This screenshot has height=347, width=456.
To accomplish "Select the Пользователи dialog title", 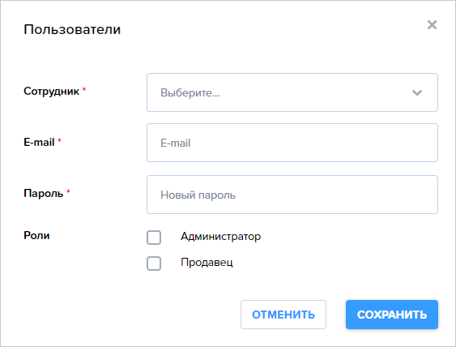I will (x=72, y=29).
